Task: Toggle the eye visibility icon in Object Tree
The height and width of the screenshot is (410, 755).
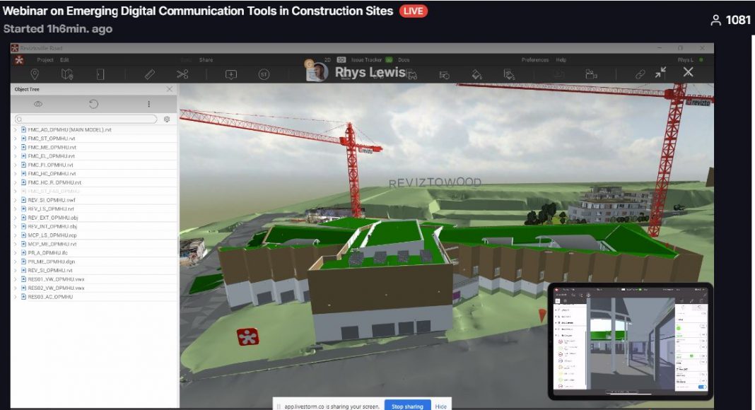Action: tap(39, 104)
